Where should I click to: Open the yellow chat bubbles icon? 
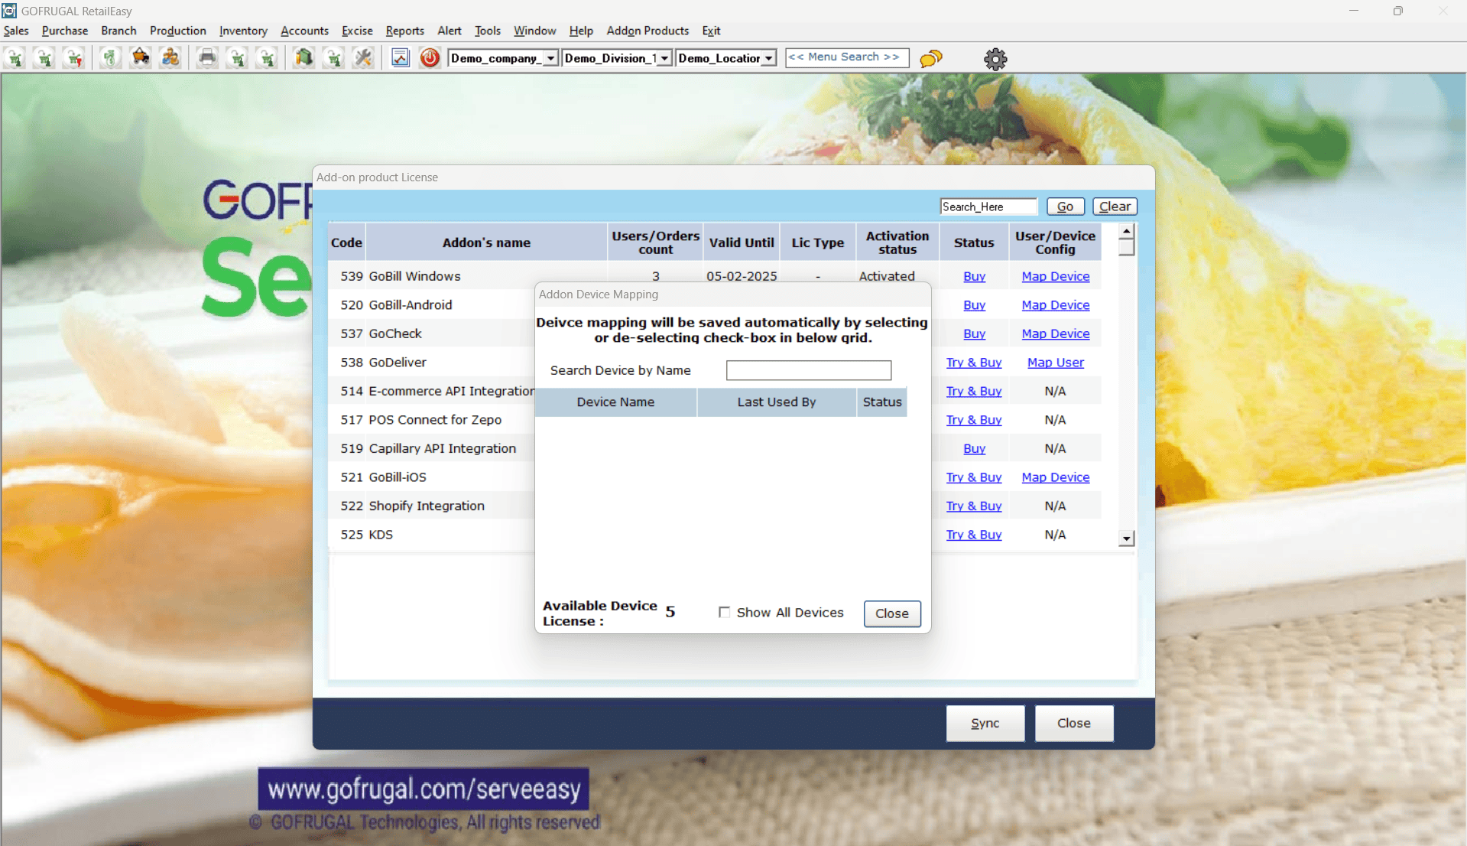[x=930, y=59]
